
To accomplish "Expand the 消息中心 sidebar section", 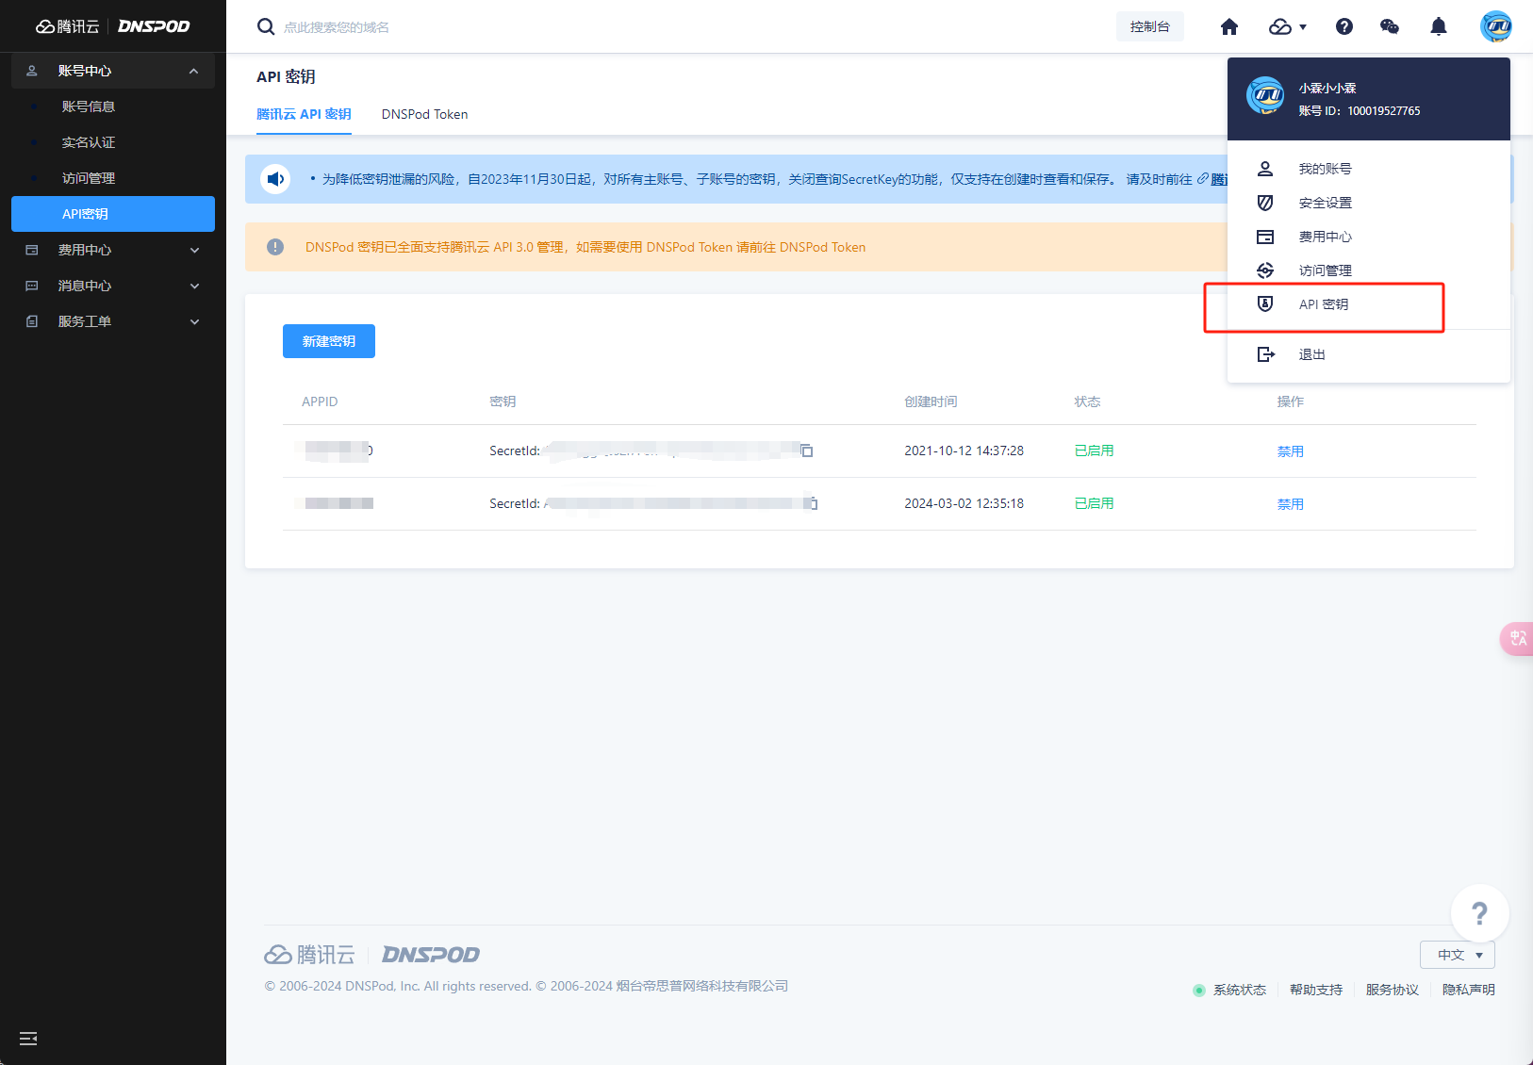I will click(x=113, y=286).
